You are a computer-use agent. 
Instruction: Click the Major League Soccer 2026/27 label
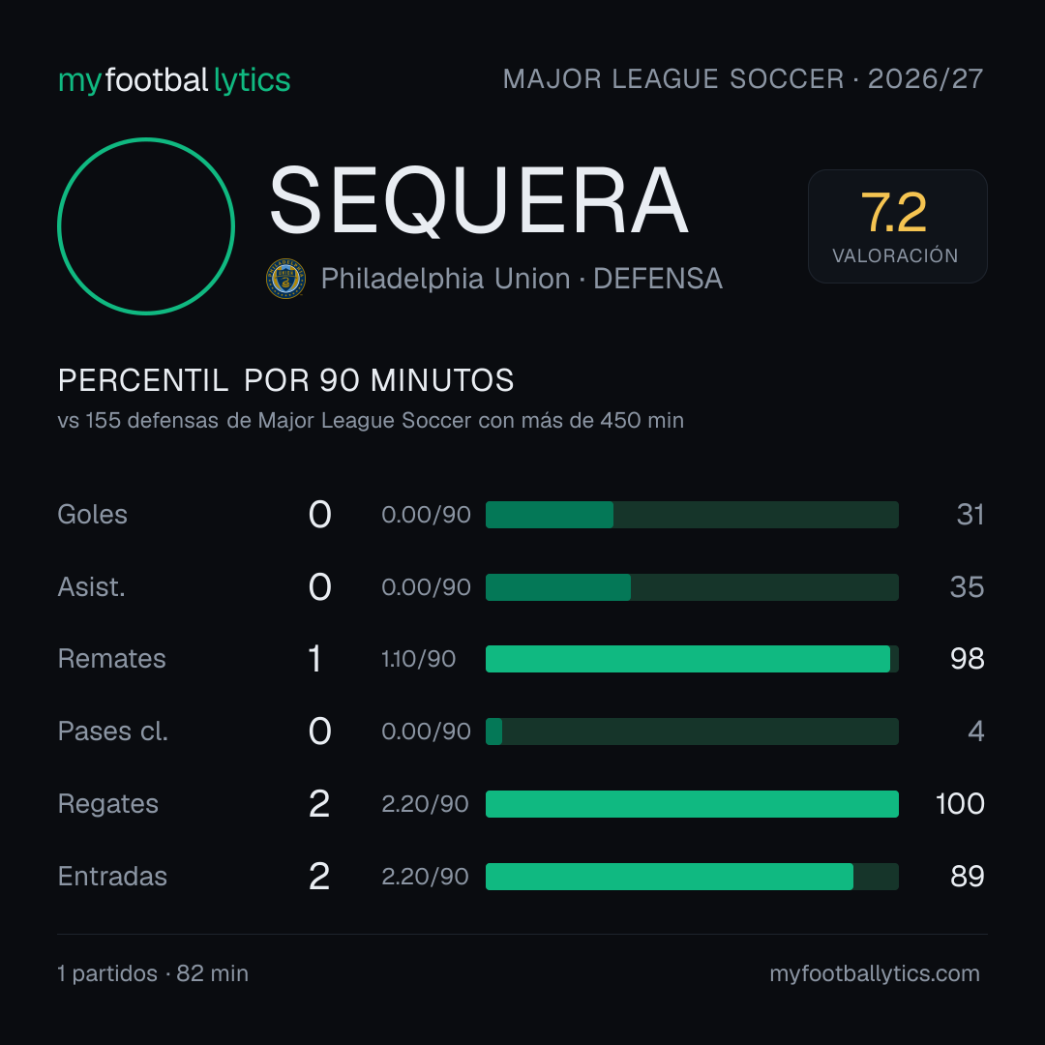pyautogui.click(x=742, y=79)
